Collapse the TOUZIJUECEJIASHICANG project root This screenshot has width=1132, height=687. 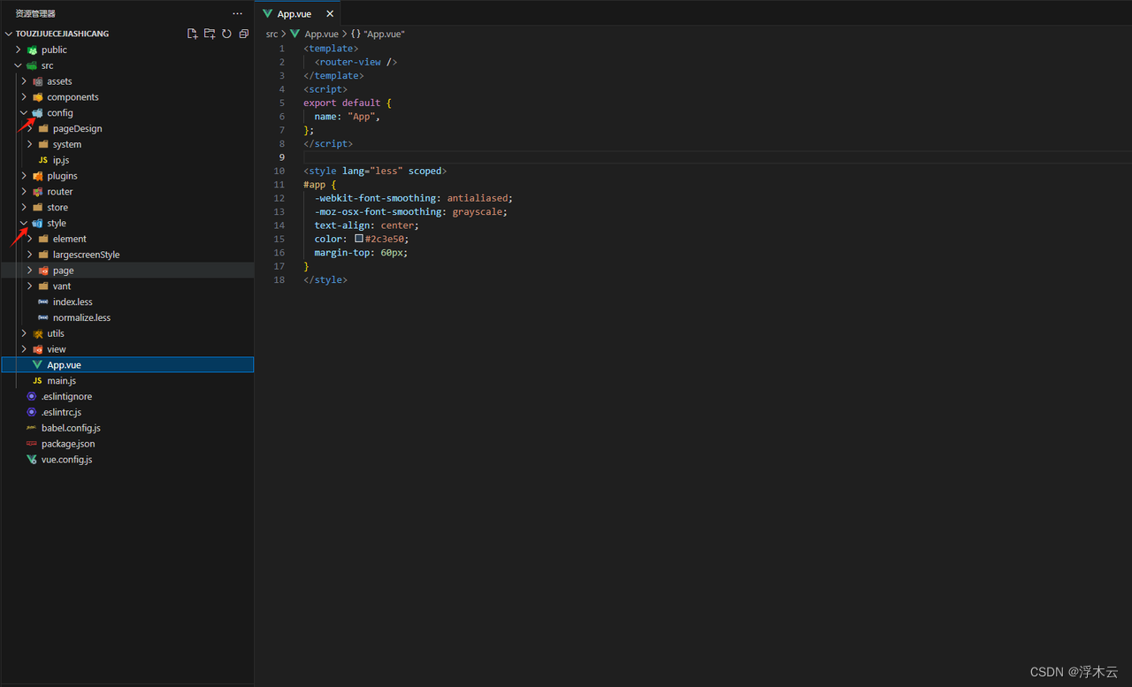pos(9,34)
